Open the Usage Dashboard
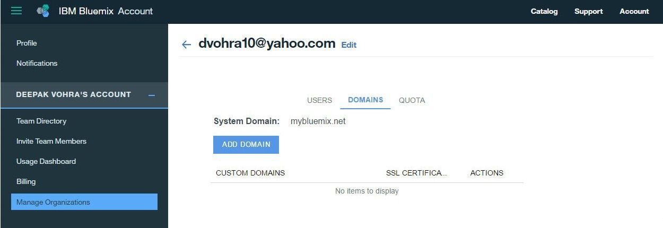The width and height of the screenshot is (663, 228). 46,161
